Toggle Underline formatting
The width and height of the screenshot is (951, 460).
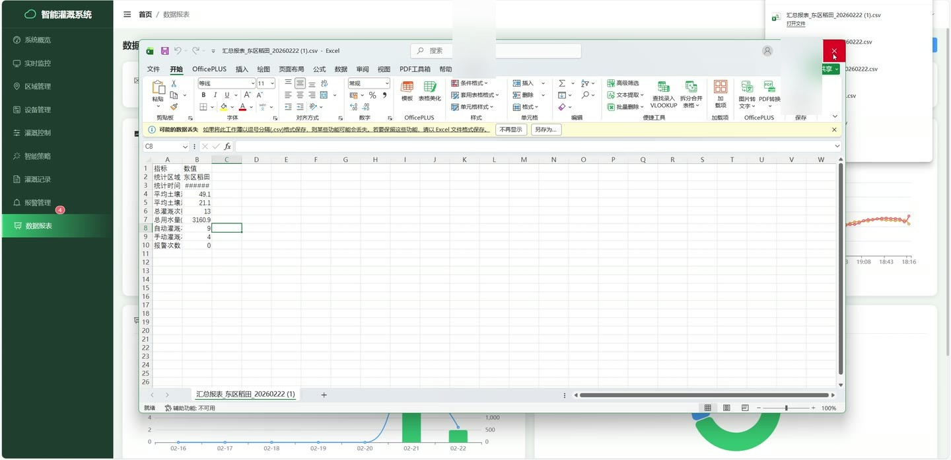[227, 95]
